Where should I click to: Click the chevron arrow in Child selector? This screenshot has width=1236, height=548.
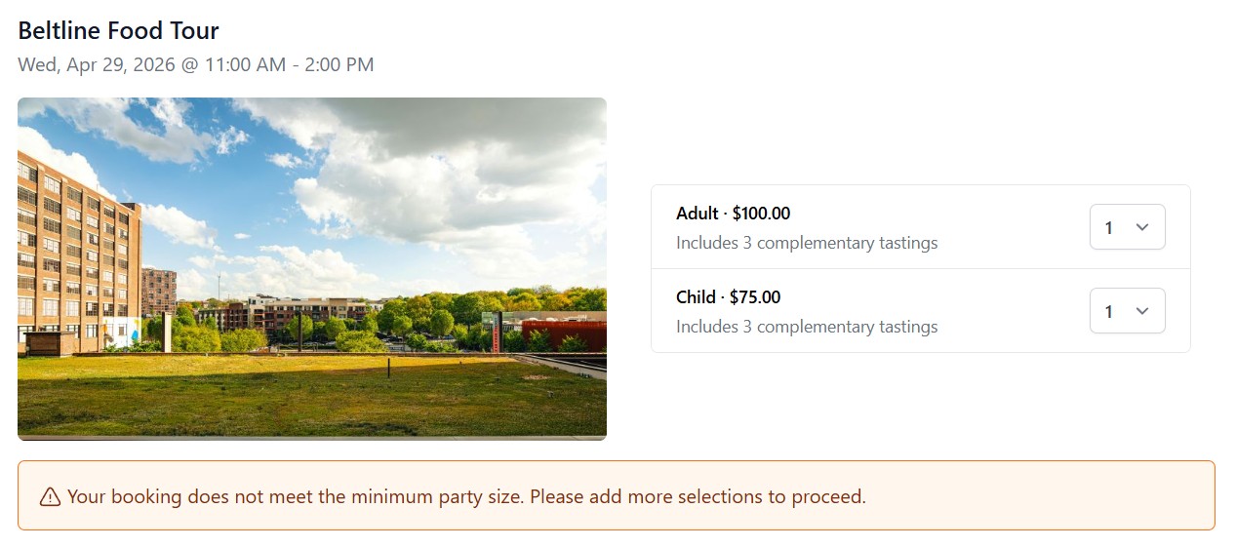(1143, 311)
